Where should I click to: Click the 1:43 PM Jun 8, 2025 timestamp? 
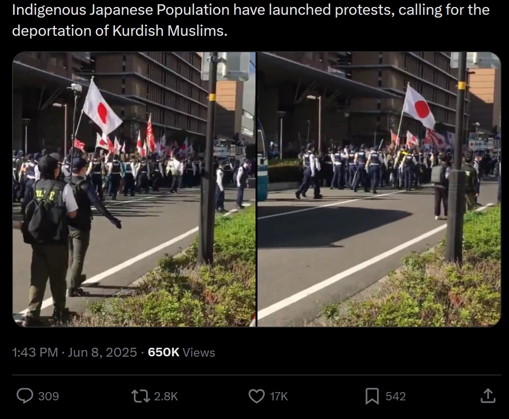[x=75, y=352]
